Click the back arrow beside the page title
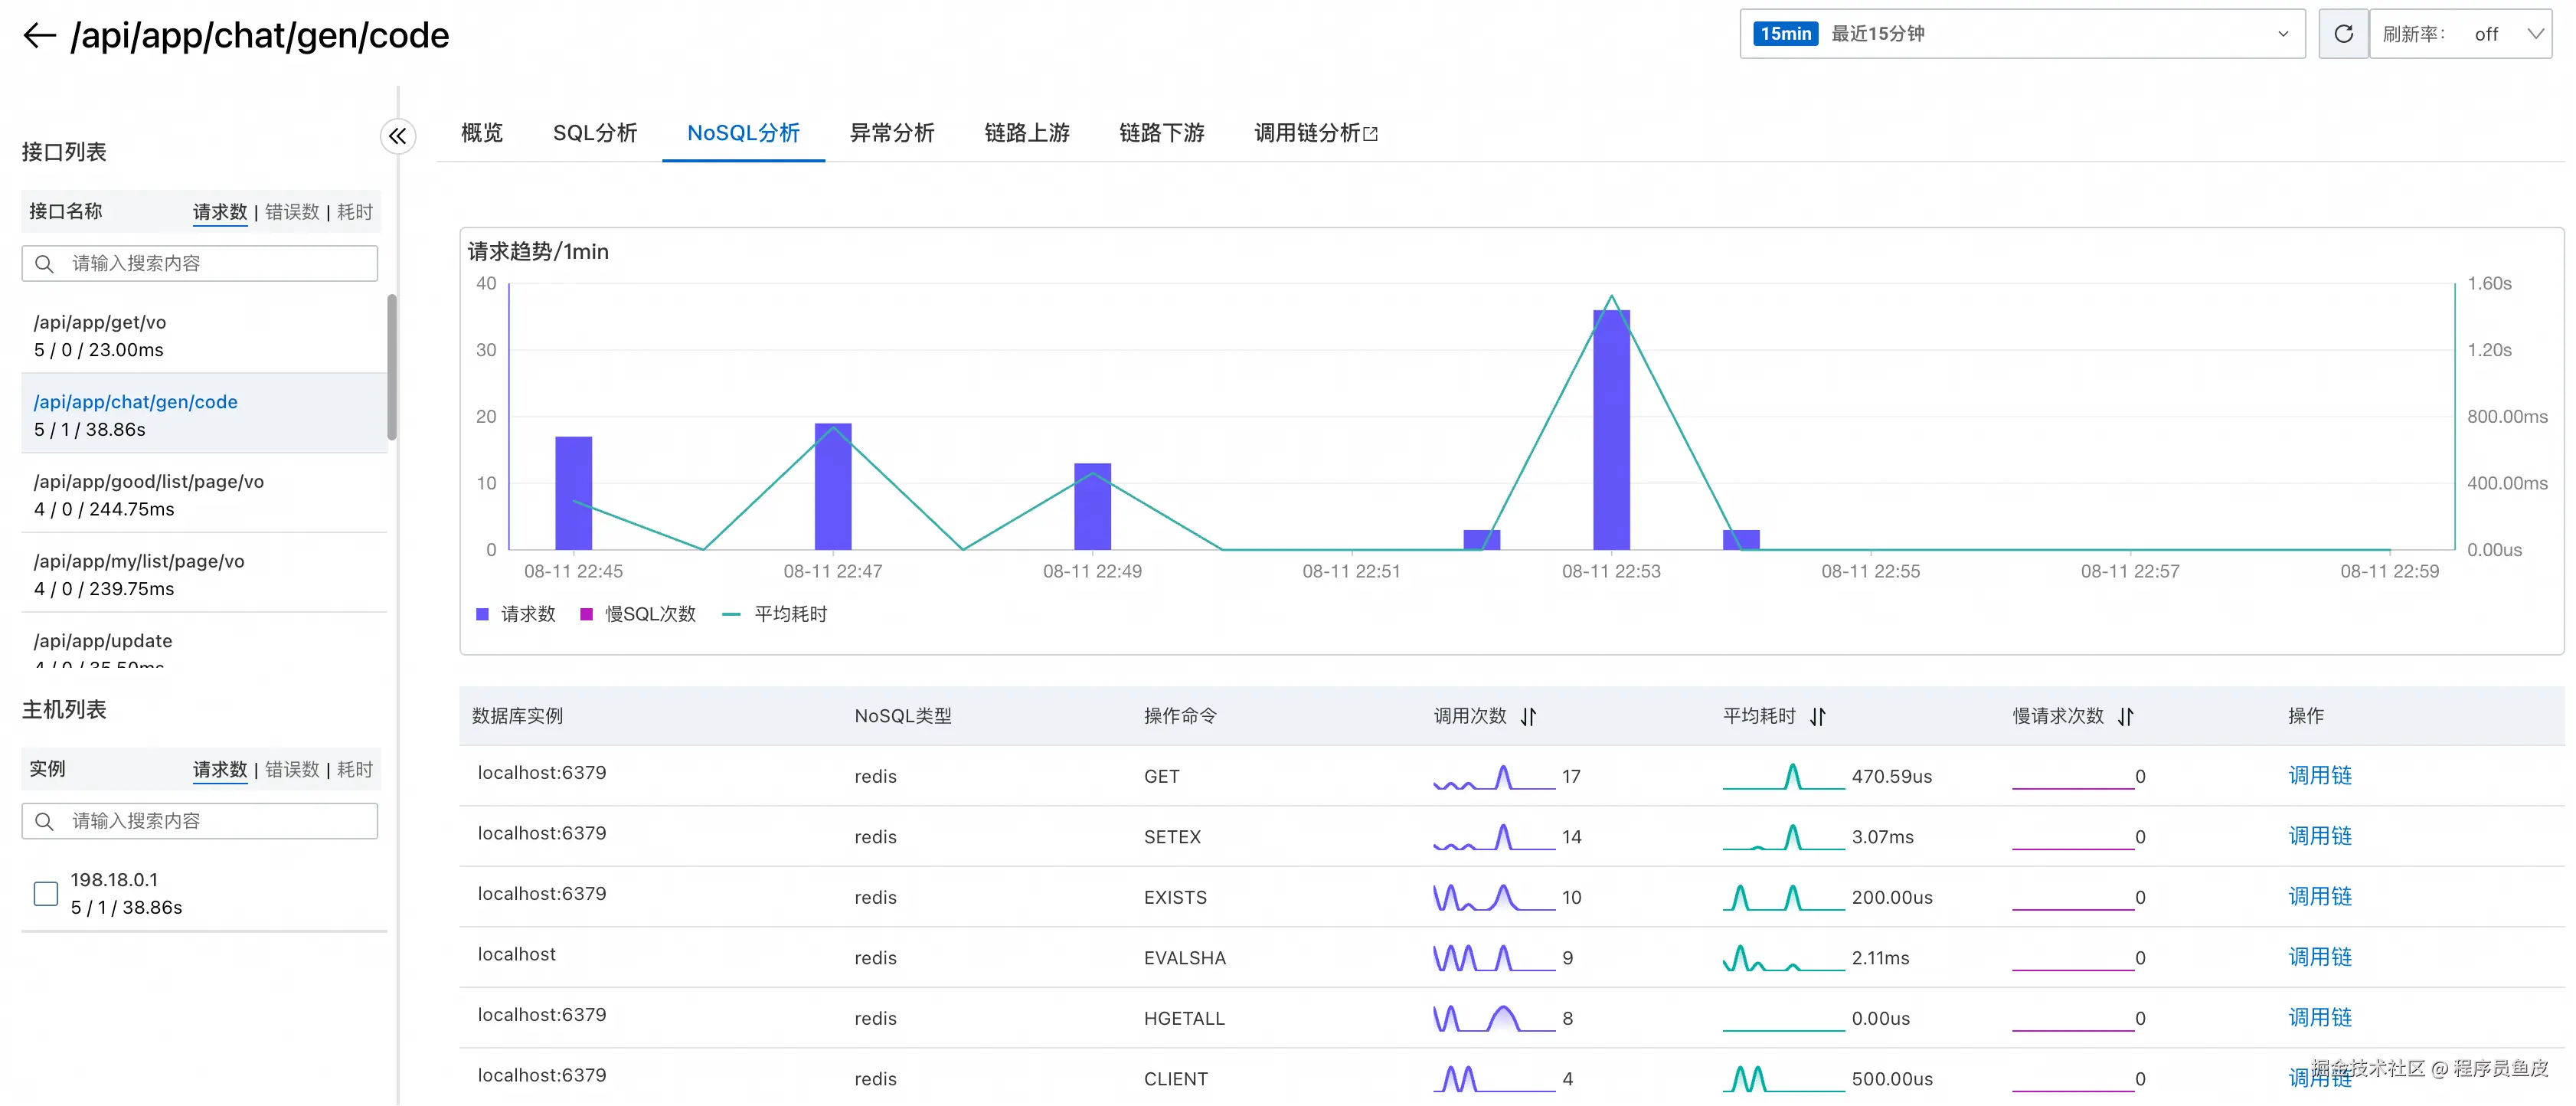This screenshot has width=2576, height=1106. pos(39,36)
